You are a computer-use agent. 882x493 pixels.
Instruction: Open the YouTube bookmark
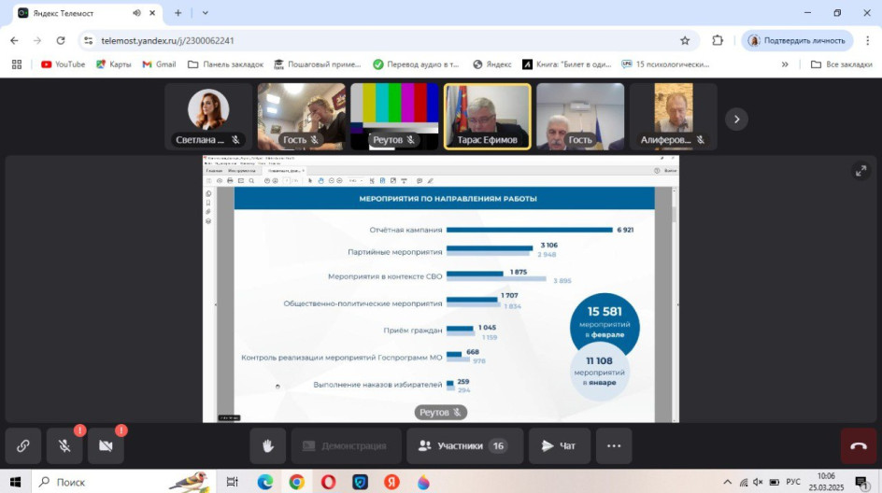point(63,64)
